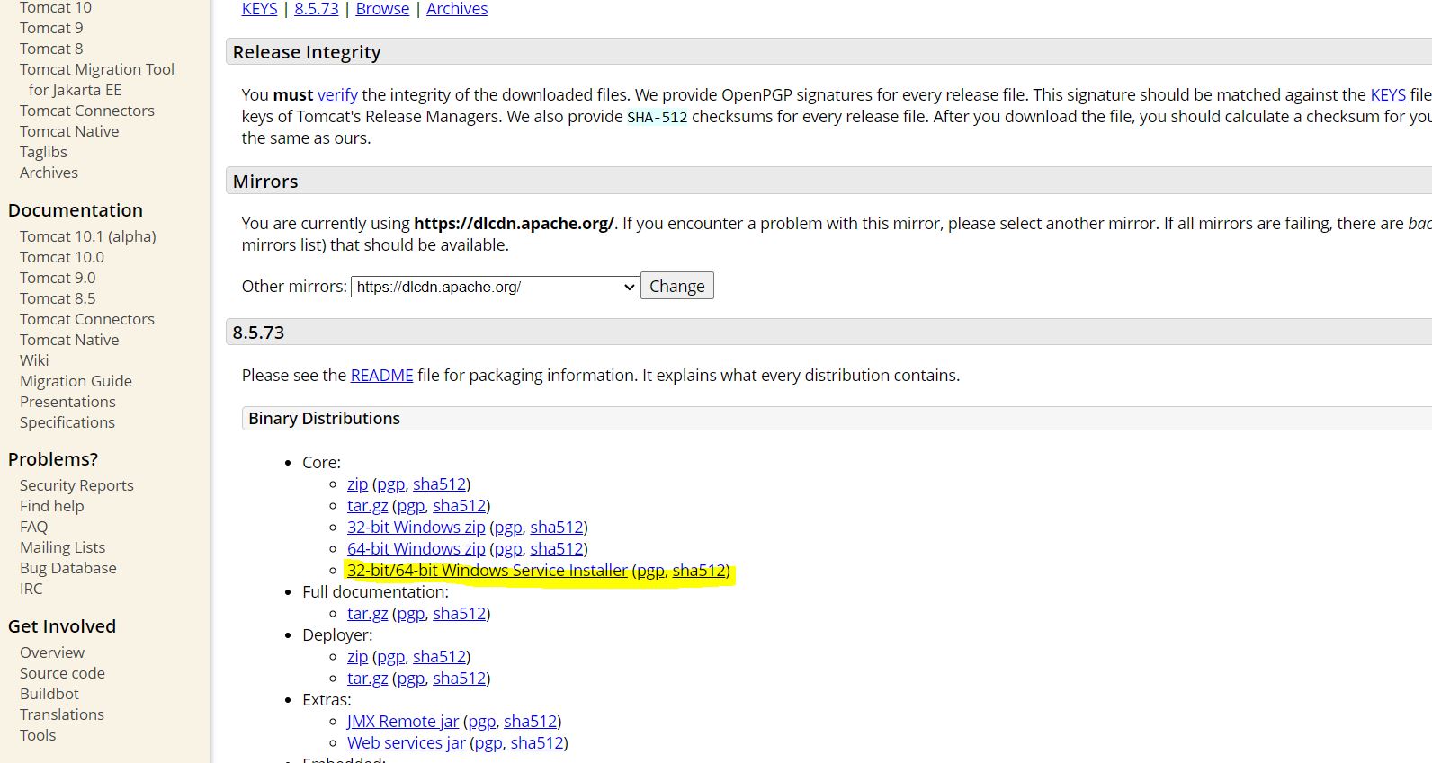
Task: Open the README link
Action: click(x=381, y=375)
